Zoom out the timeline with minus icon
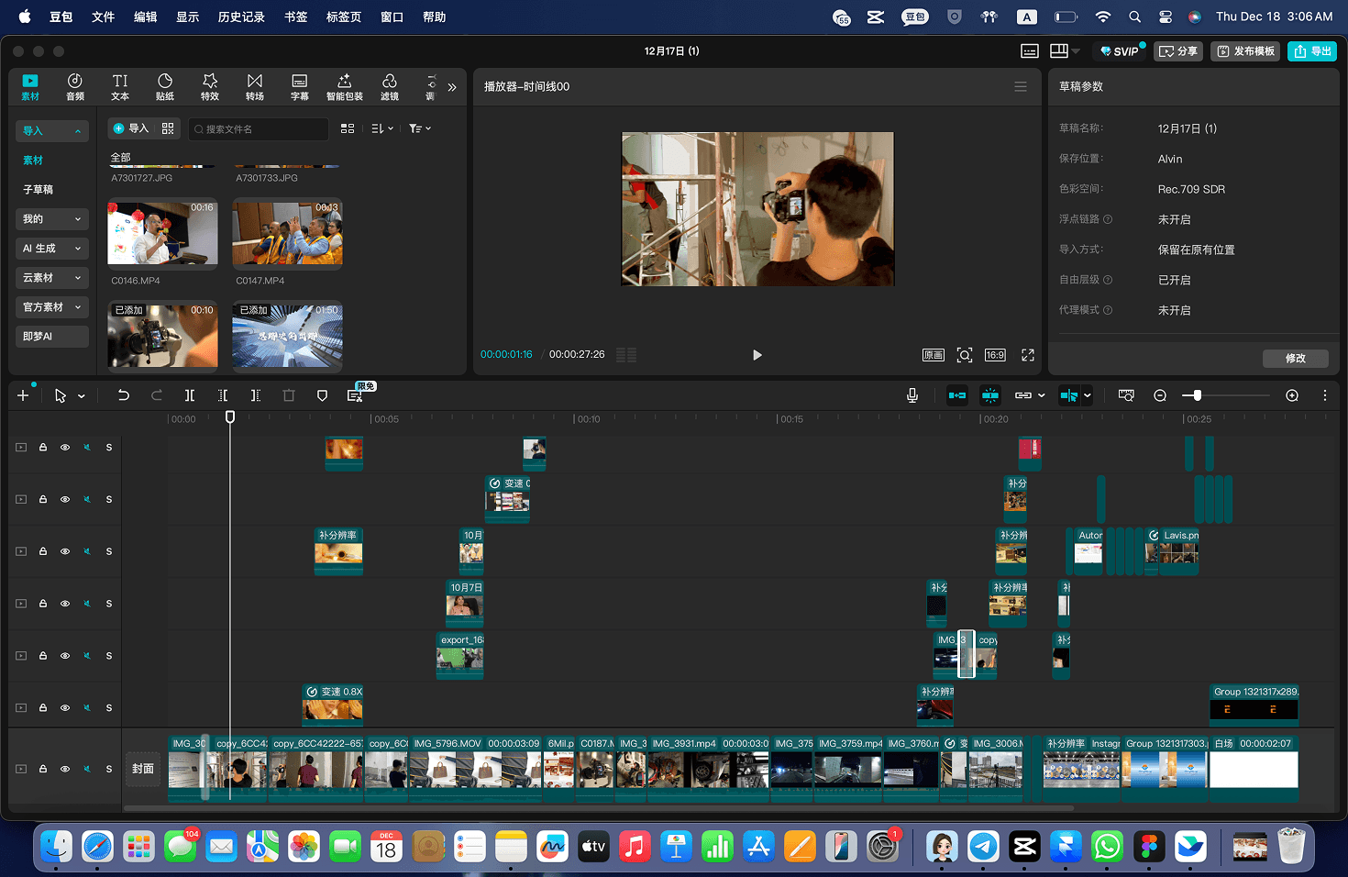 (x=1160, y=395)
